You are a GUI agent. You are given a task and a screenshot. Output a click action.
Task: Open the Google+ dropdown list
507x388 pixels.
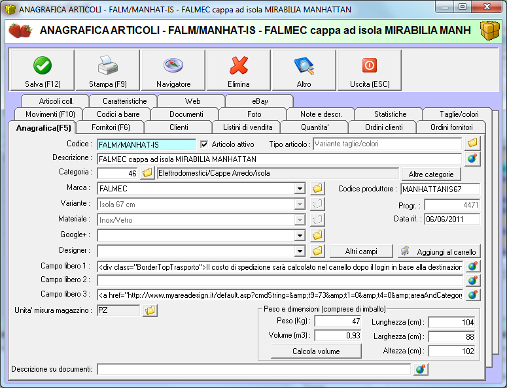[300, 235]
